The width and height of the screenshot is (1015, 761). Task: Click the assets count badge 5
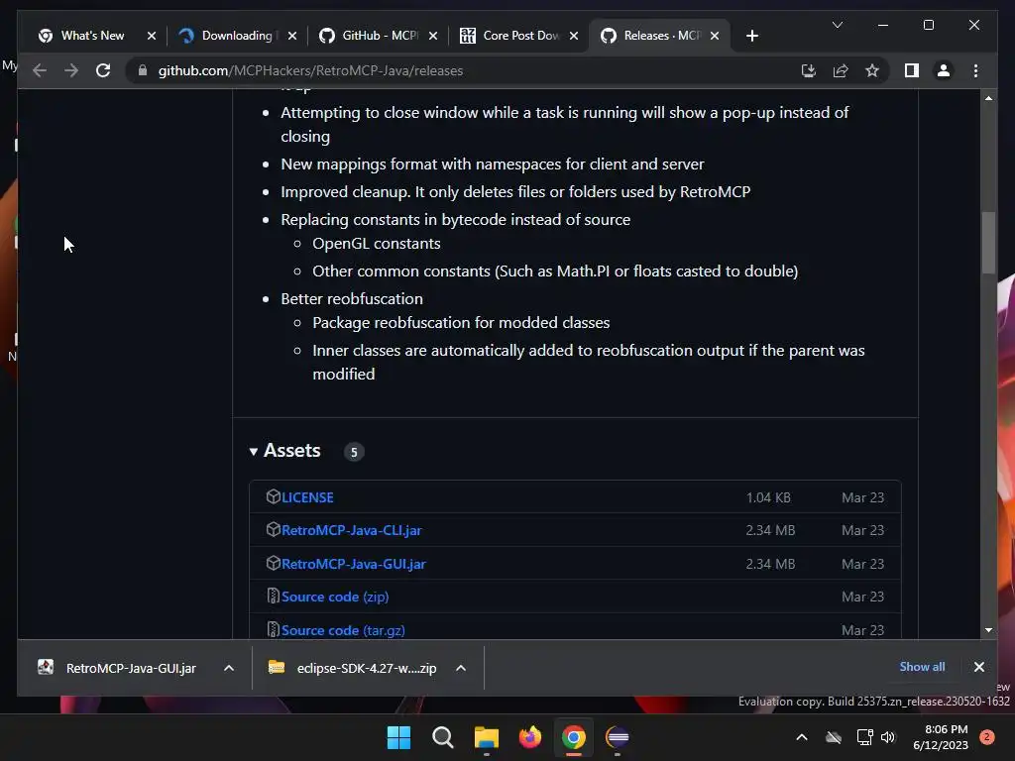pos(354,452)
